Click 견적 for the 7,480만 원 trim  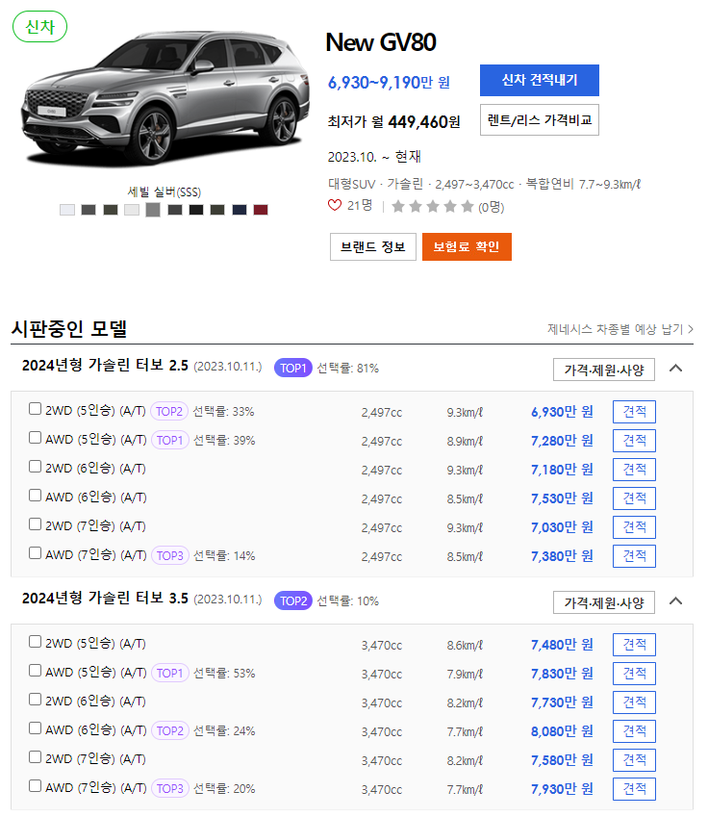(x=634, y=645)
